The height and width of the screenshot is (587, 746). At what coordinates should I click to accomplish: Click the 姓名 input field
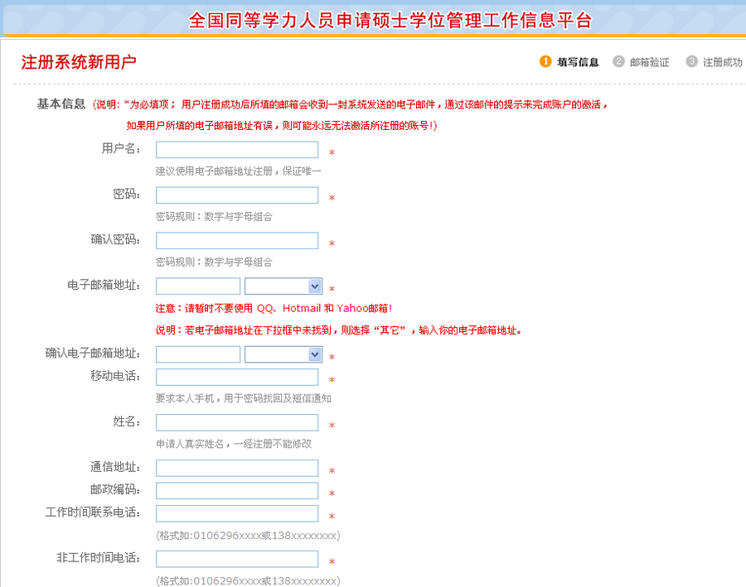pyautogui.click(x=235, y=422)
